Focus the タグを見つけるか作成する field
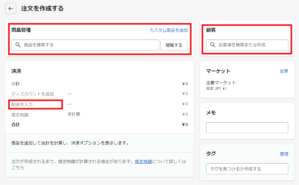The image size is (299, 185). [x=247, y=169]
